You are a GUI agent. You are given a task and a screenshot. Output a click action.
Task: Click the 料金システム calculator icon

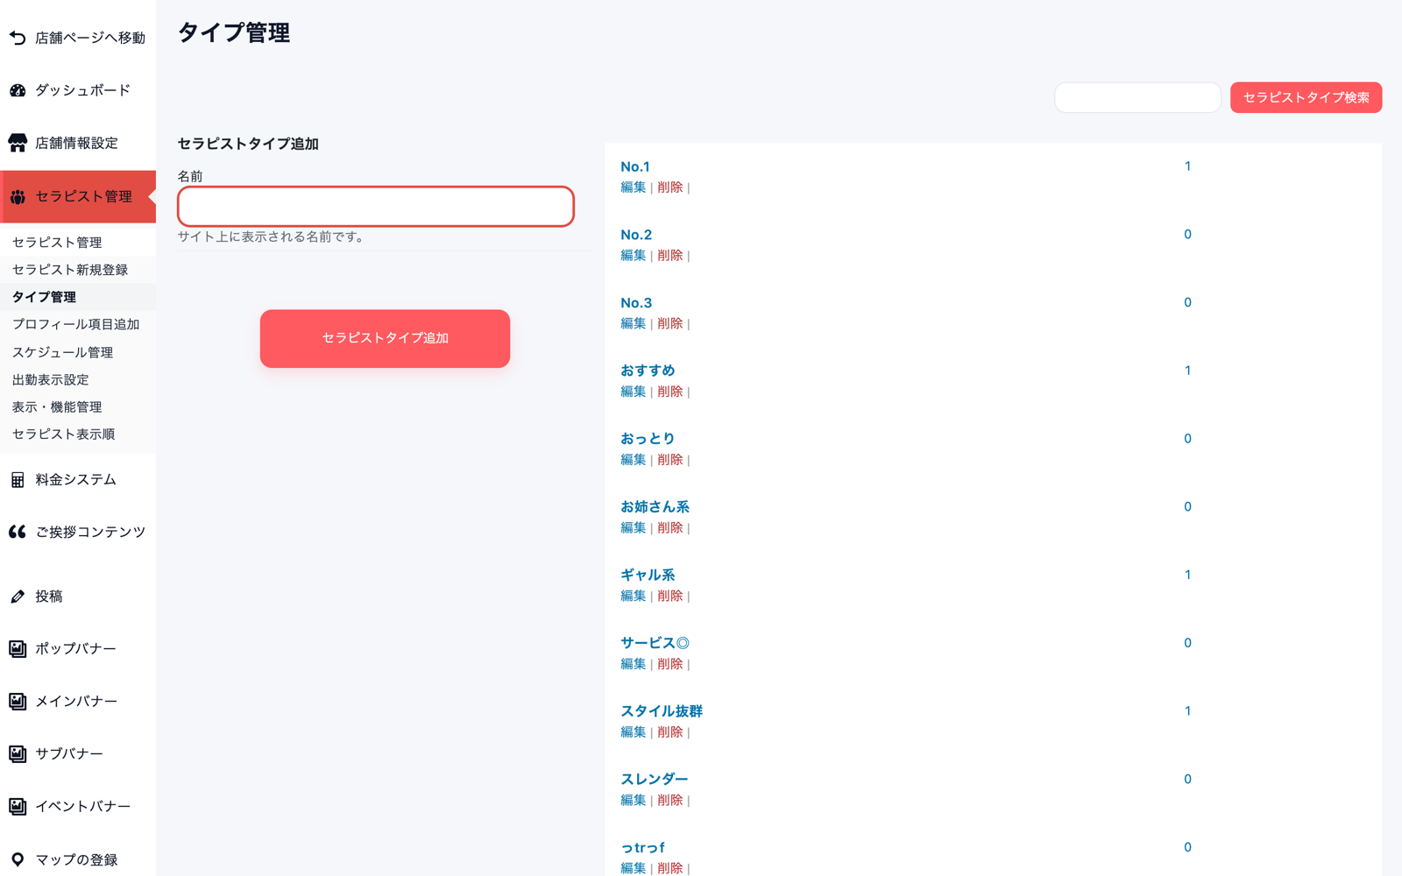tap(18, 479)
